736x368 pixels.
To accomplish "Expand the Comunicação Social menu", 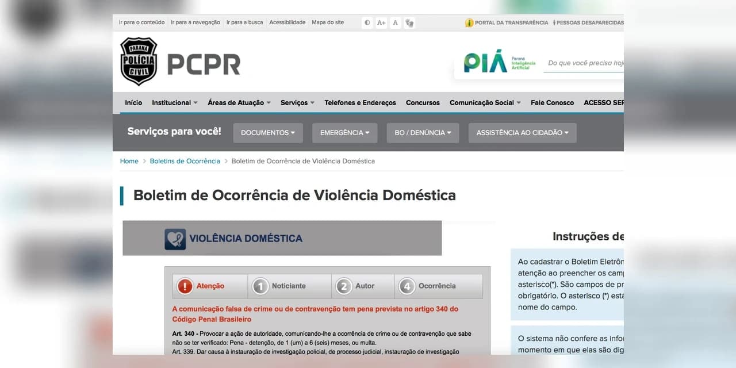I will click(485, 102).
